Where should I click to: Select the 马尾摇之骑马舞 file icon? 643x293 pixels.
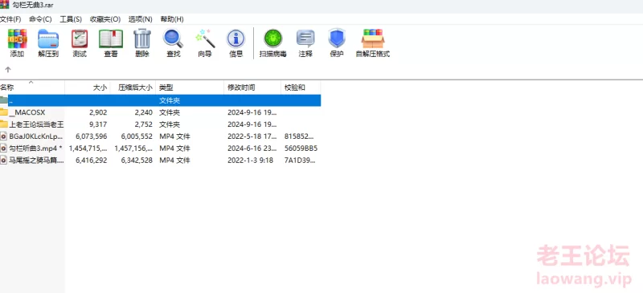point(4,161)
